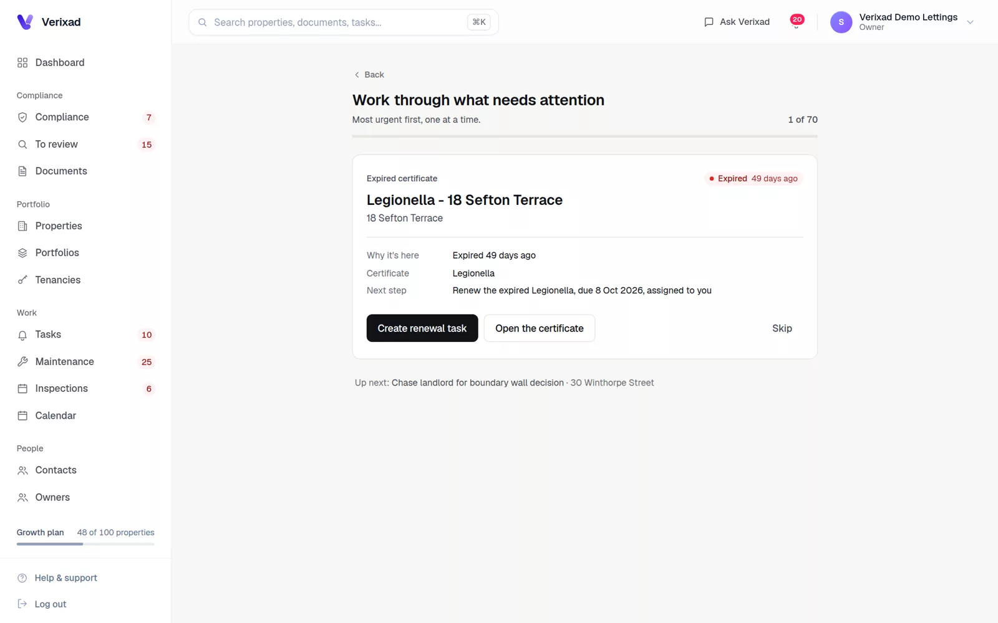Screen dimensions: 998x623
Task: Click the Expired 49 days ago status badge
Action: 753,179
